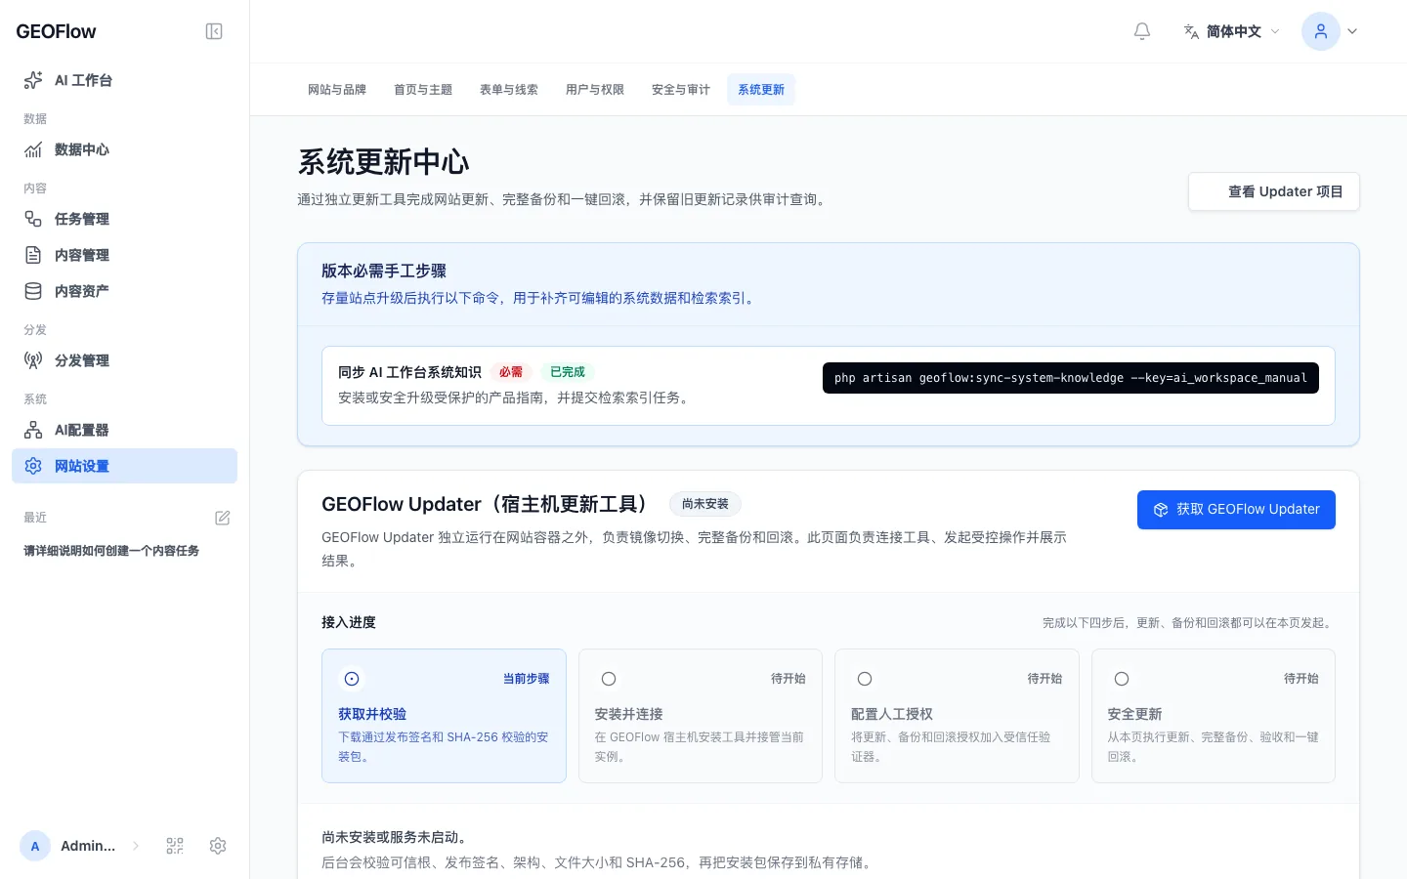The height and width of the screenshot is (879, 1407).
Task: Switch to the 安全与审计 tab
Action: coord(681,90)
